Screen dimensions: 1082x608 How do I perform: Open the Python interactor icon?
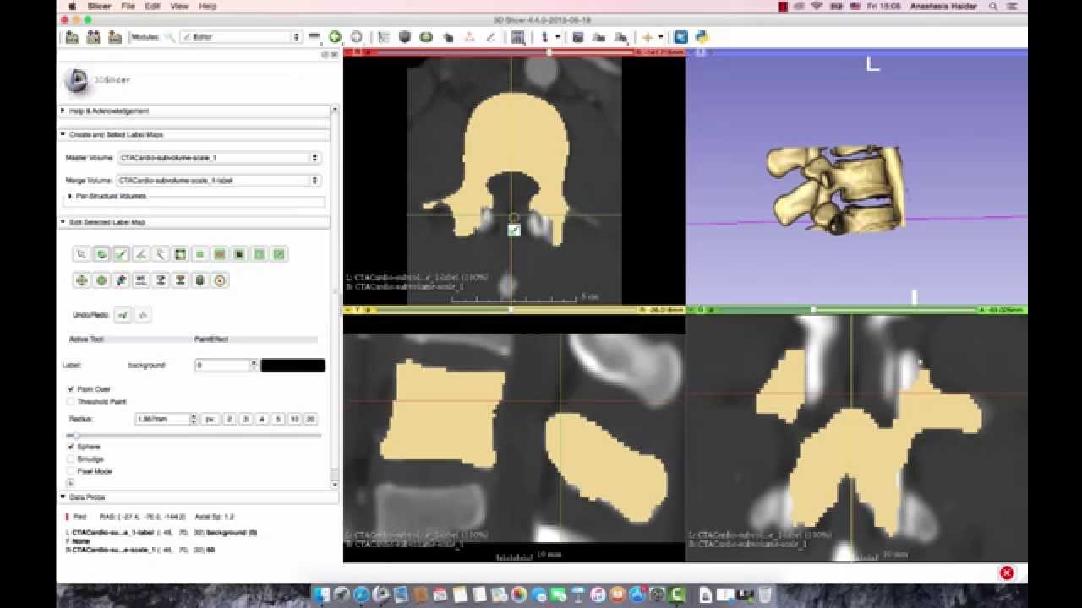[702, 37]
